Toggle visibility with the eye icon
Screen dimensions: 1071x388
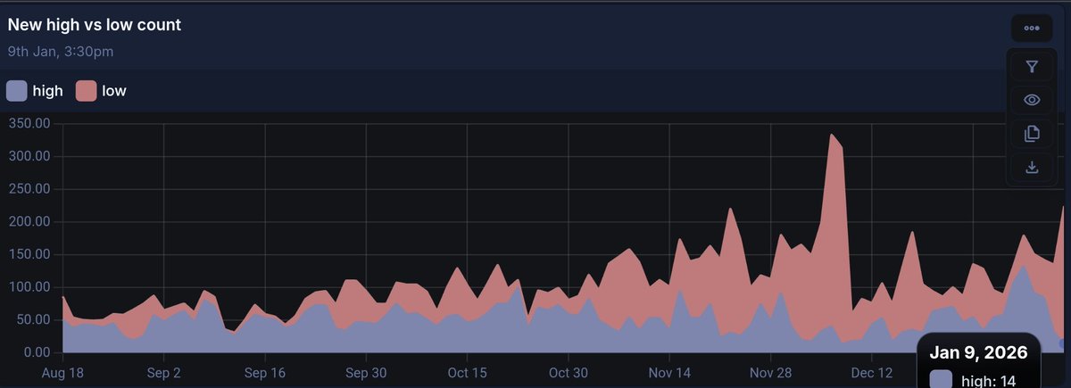click(x=1032, y=100)
